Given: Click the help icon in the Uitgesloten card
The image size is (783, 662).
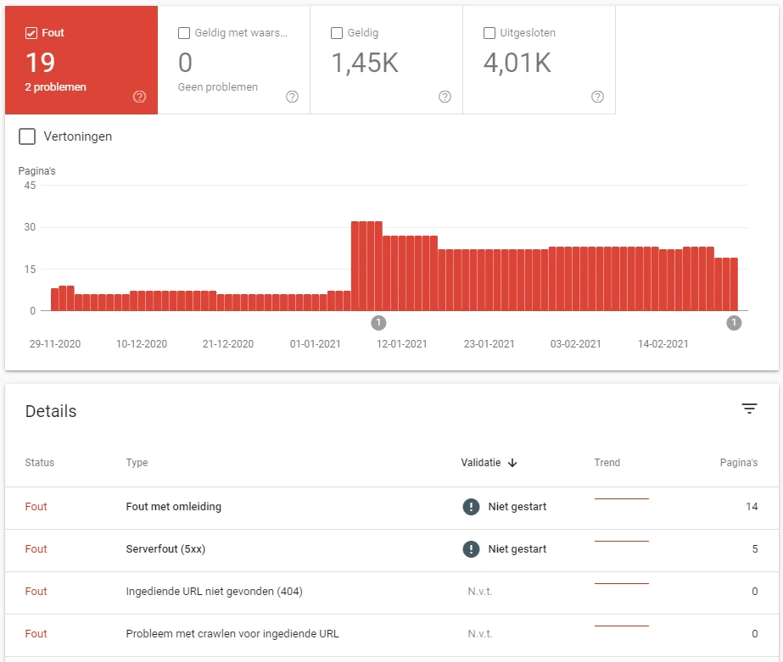Looking at the screenshot, I should 598,97.
